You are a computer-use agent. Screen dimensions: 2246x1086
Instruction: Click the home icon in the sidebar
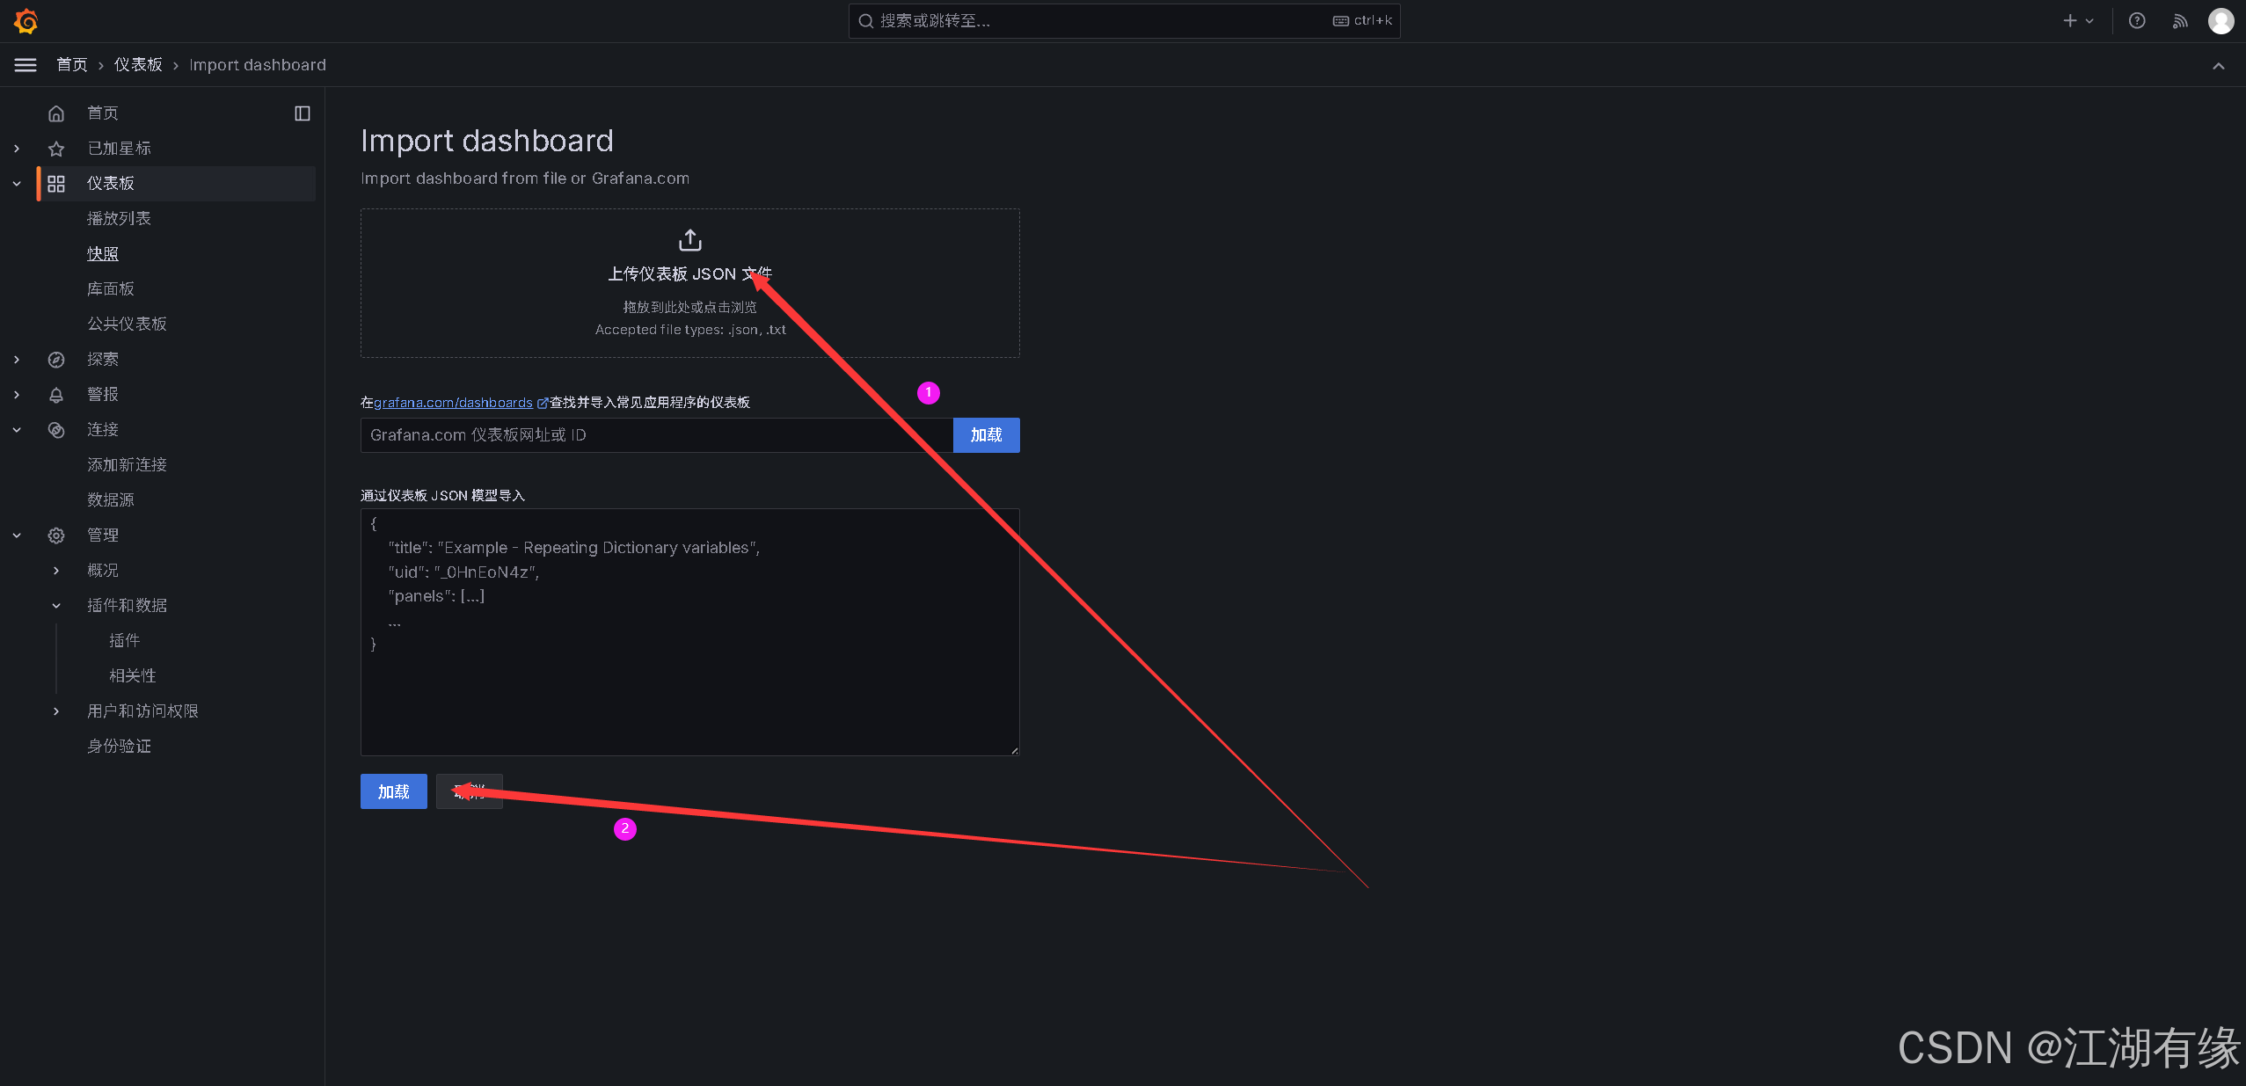pyautogui.click(x=56, y=113)
